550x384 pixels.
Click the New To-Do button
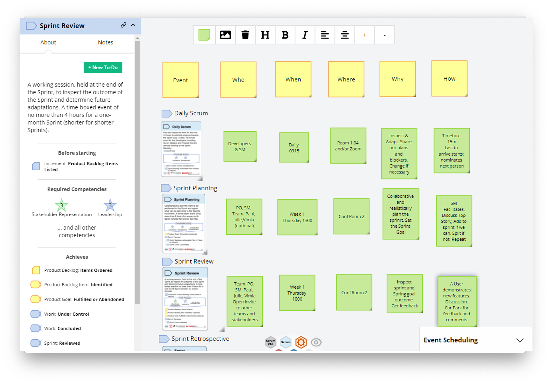click(x=103, y=67)
